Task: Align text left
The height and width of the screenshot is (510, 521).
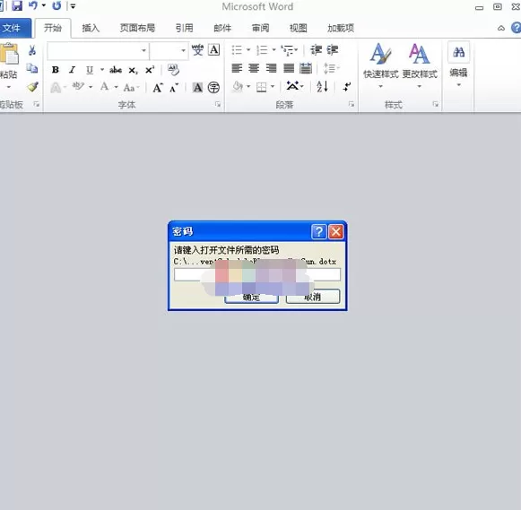Action: pyautogui.click(x=237, y=68)
